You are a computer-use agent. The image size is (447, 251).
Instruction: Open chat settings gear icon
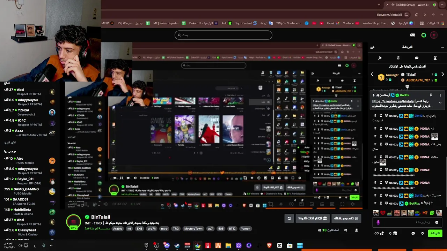(x=423, y=233)
